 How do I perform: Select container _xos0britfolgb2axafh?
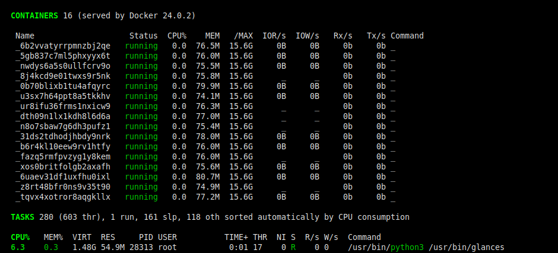[63, 167]
